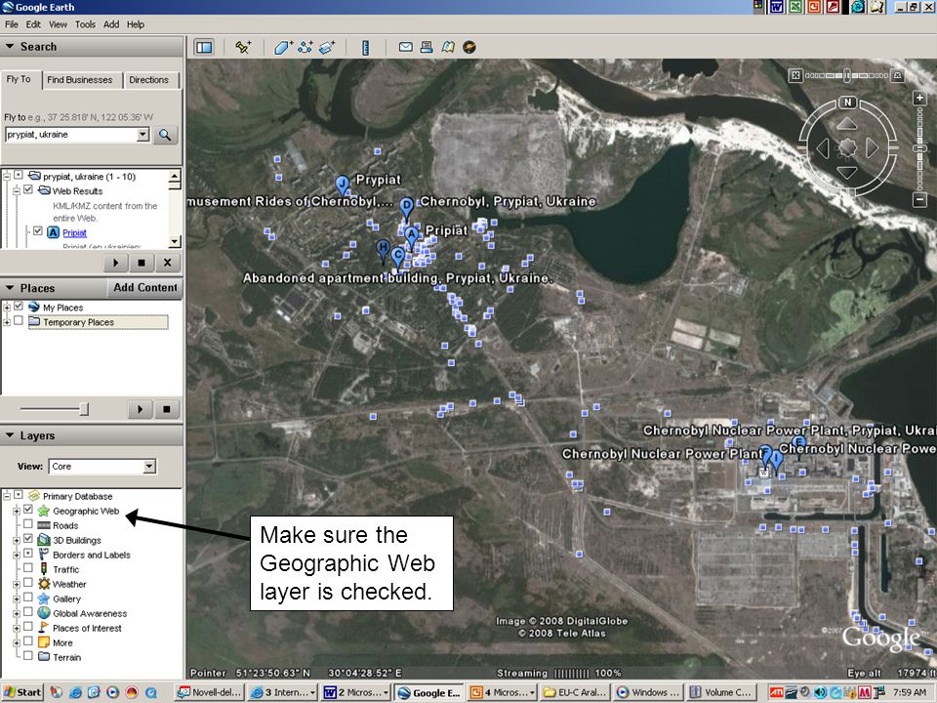Open the Edit menu
The height and width of the screenshot is (703, 937).
coord(33,24)
